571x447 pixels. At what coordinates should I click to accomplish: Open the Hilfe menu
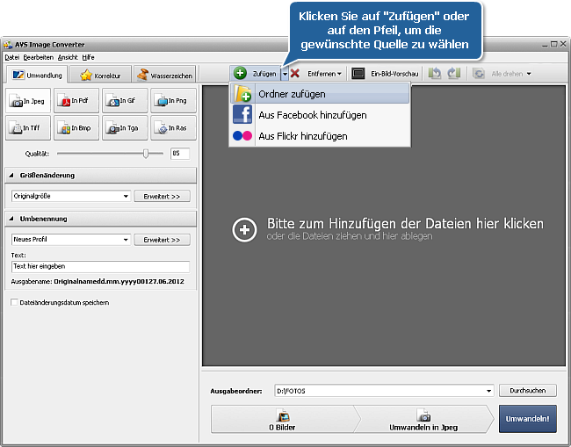(x=88, y=57)
